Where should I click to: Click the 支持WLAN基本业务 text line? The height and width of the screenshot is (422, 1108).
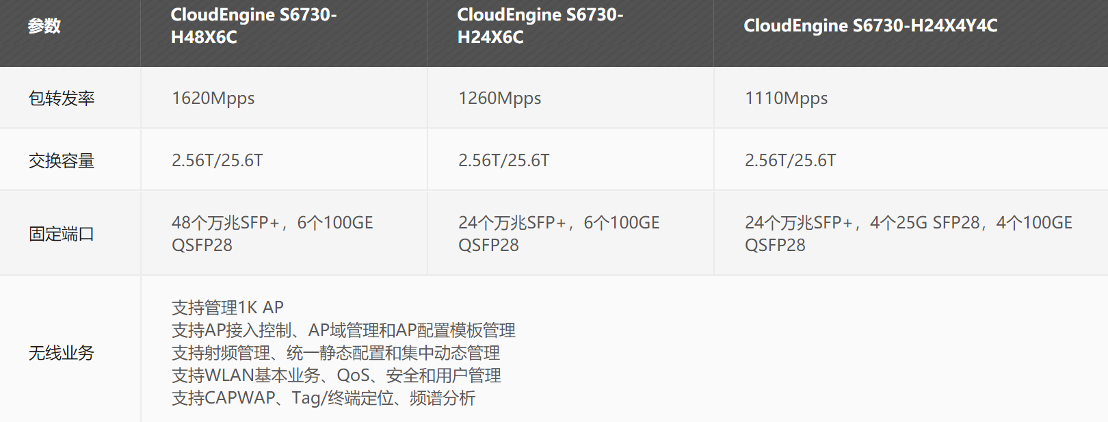pyautogui.click(x=336, y=375)
